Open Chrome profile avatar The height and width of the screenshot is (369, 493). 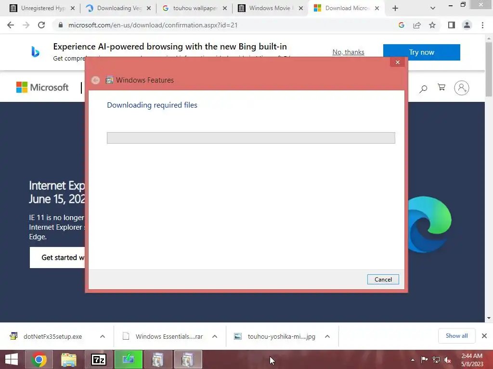[467, 25]
